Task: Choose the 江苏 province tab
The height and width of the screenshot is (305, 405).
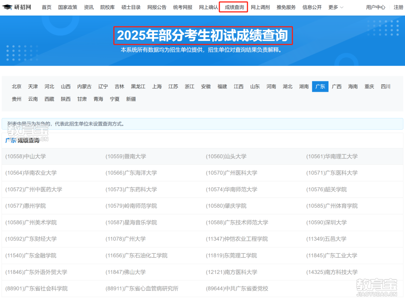Action: point(173,87)
